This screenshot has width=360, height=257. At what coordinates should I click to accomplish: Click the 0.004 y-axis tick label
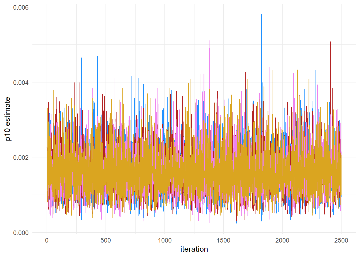click(21, 82)
